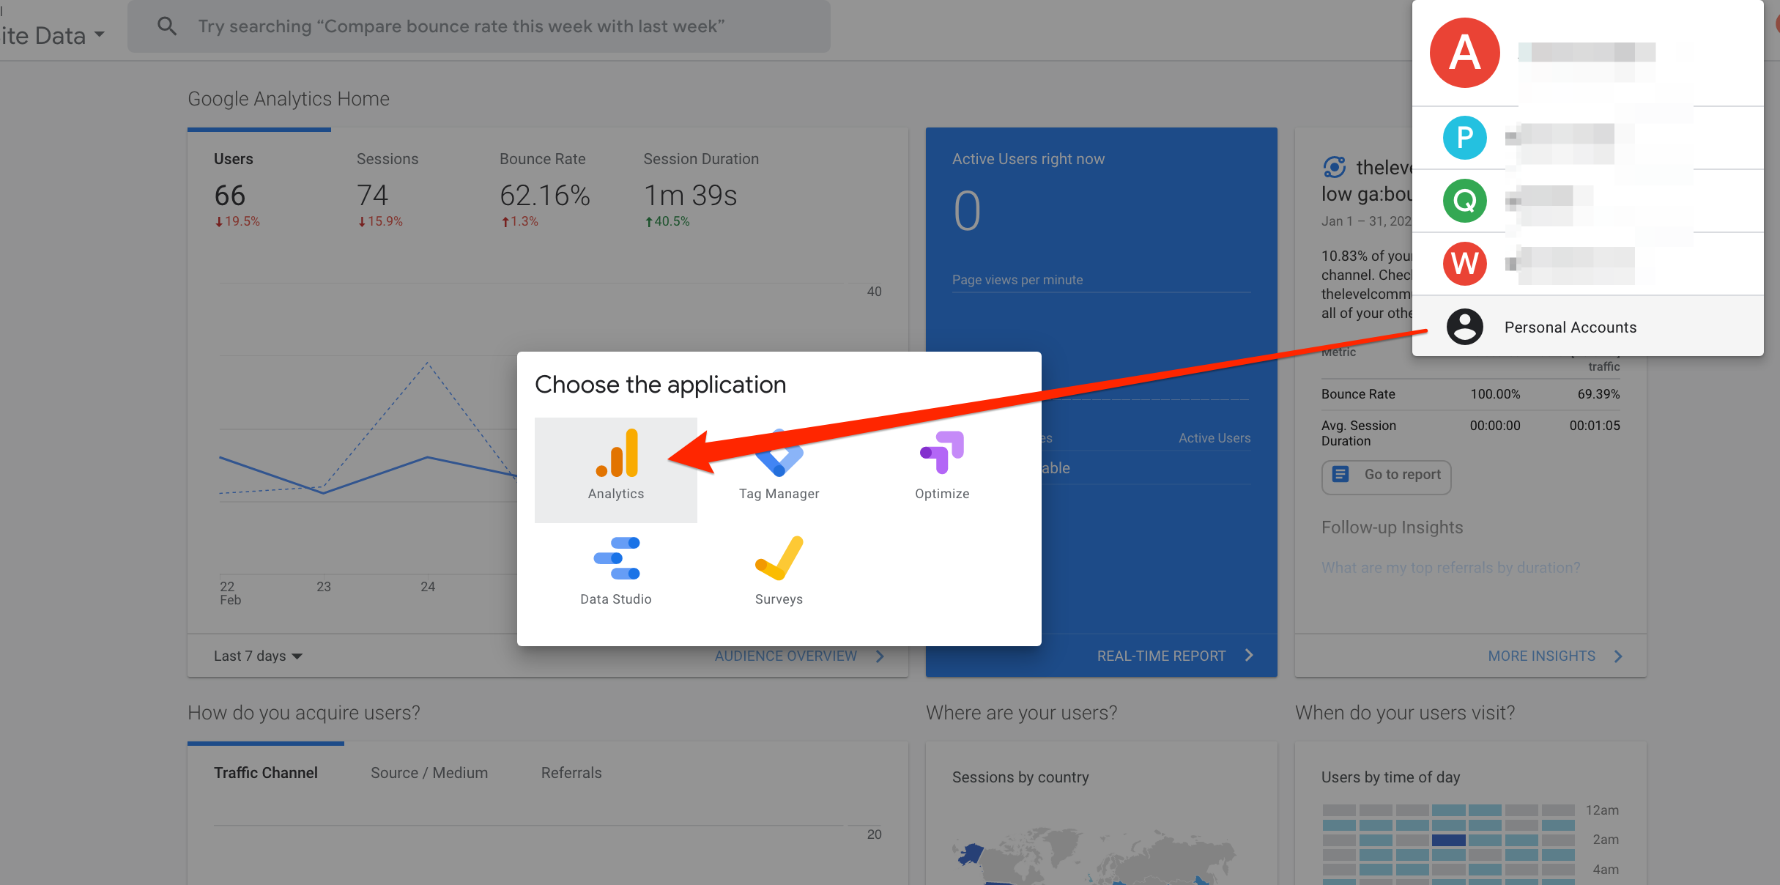1780x885 pixels.
Task: Click the 69.39% bounce rate cell
Action: coord(1598,394)
